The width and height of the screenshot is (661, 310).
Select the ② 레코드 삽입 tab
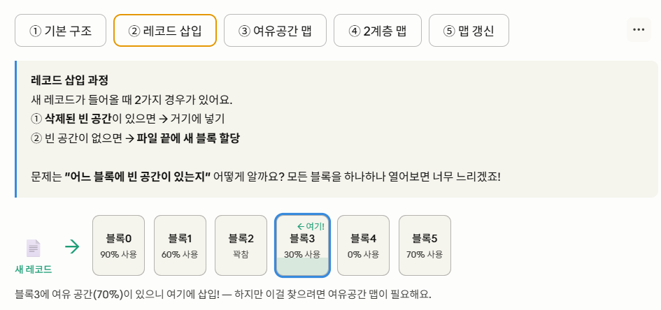tap(165, 30)
